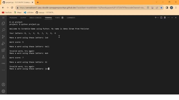Open terminal panel more actions menu

(x=168, y=17)
